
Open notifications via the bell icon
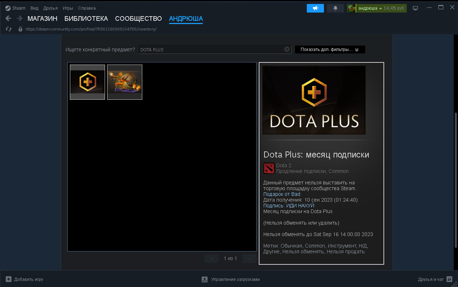[x=335, y=8]
